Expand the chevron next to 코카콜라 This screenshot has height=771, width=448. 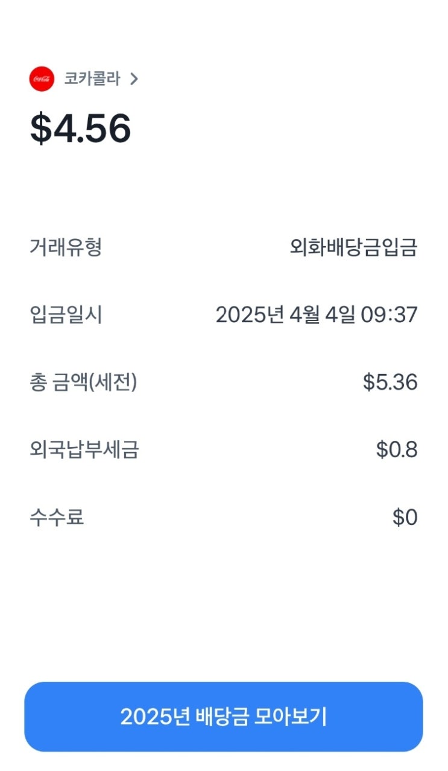[x=134, y=79]
